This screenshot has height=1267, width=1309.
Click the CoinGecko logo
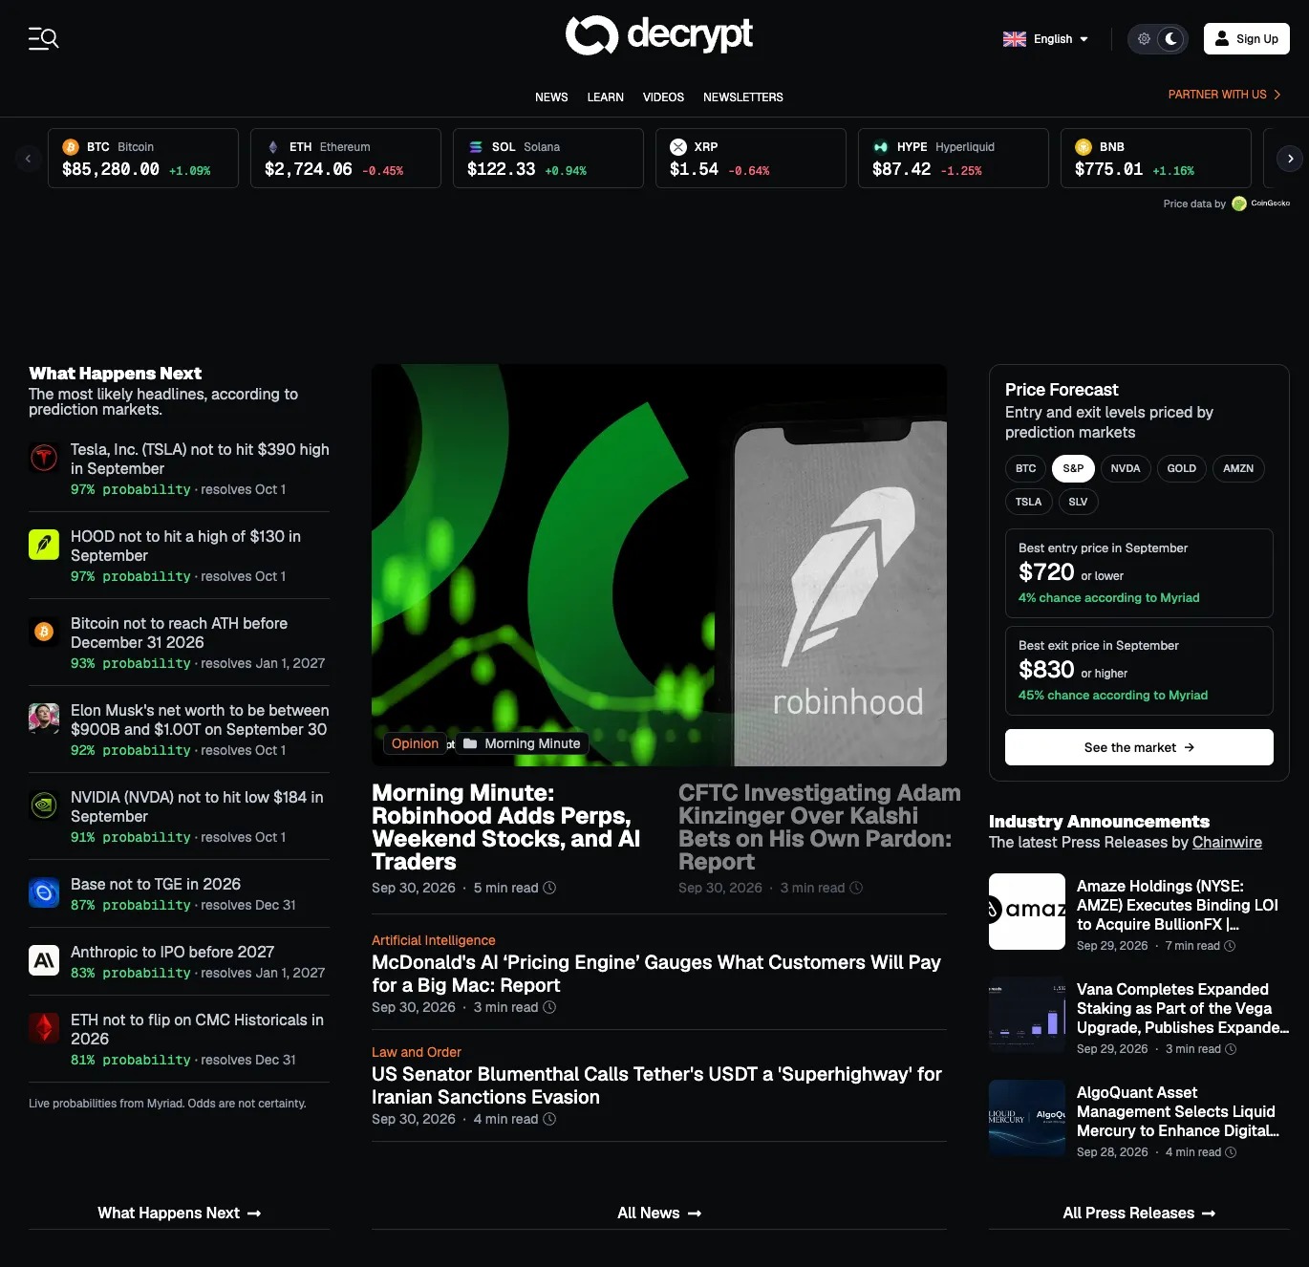pos(1261,204)
